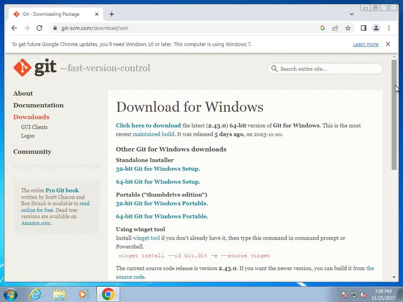
Task: Open a new tab with plus button
Action: [x=111, y=14]
